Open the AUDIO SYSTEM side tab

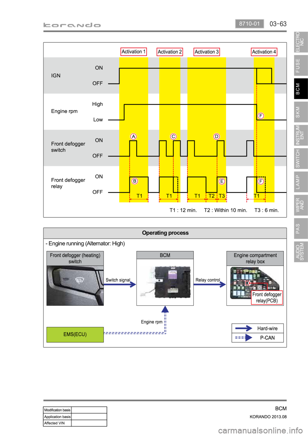[301, 252]
